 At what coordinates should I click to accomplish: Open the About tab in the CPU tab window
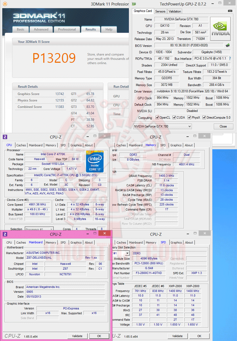[x=89, y=145]
